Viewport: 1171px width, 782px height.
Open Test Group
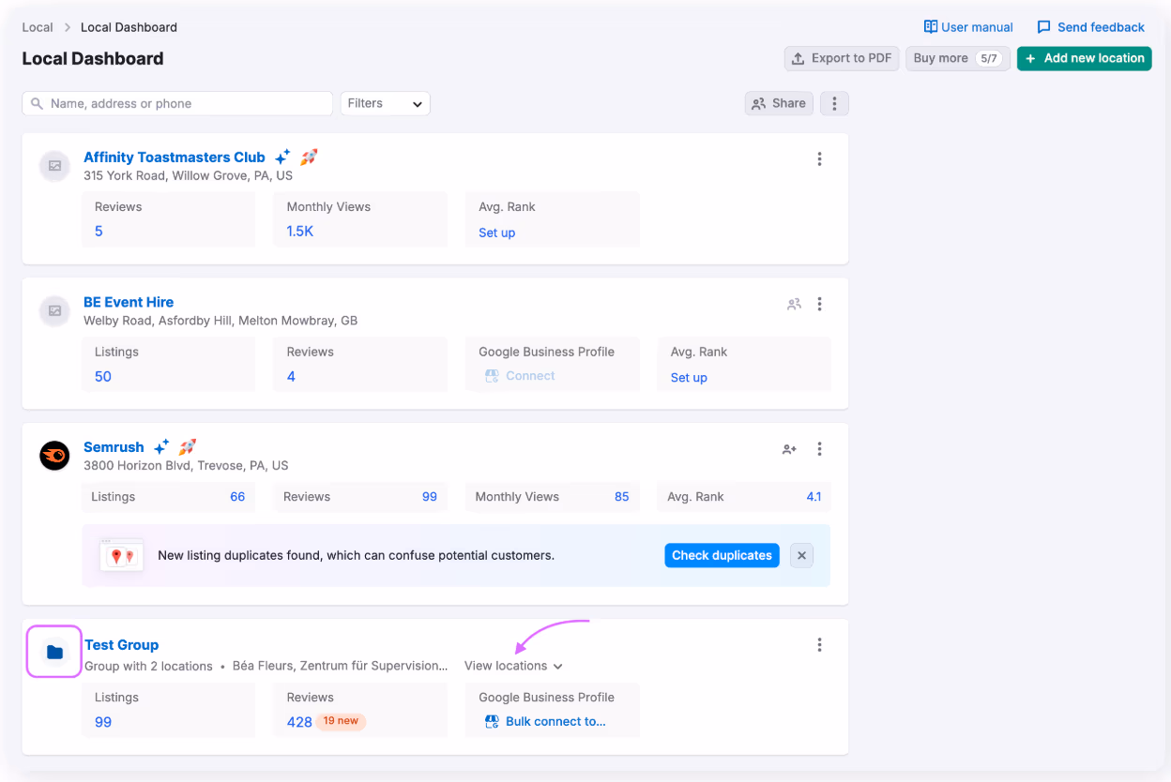(122, 645)
